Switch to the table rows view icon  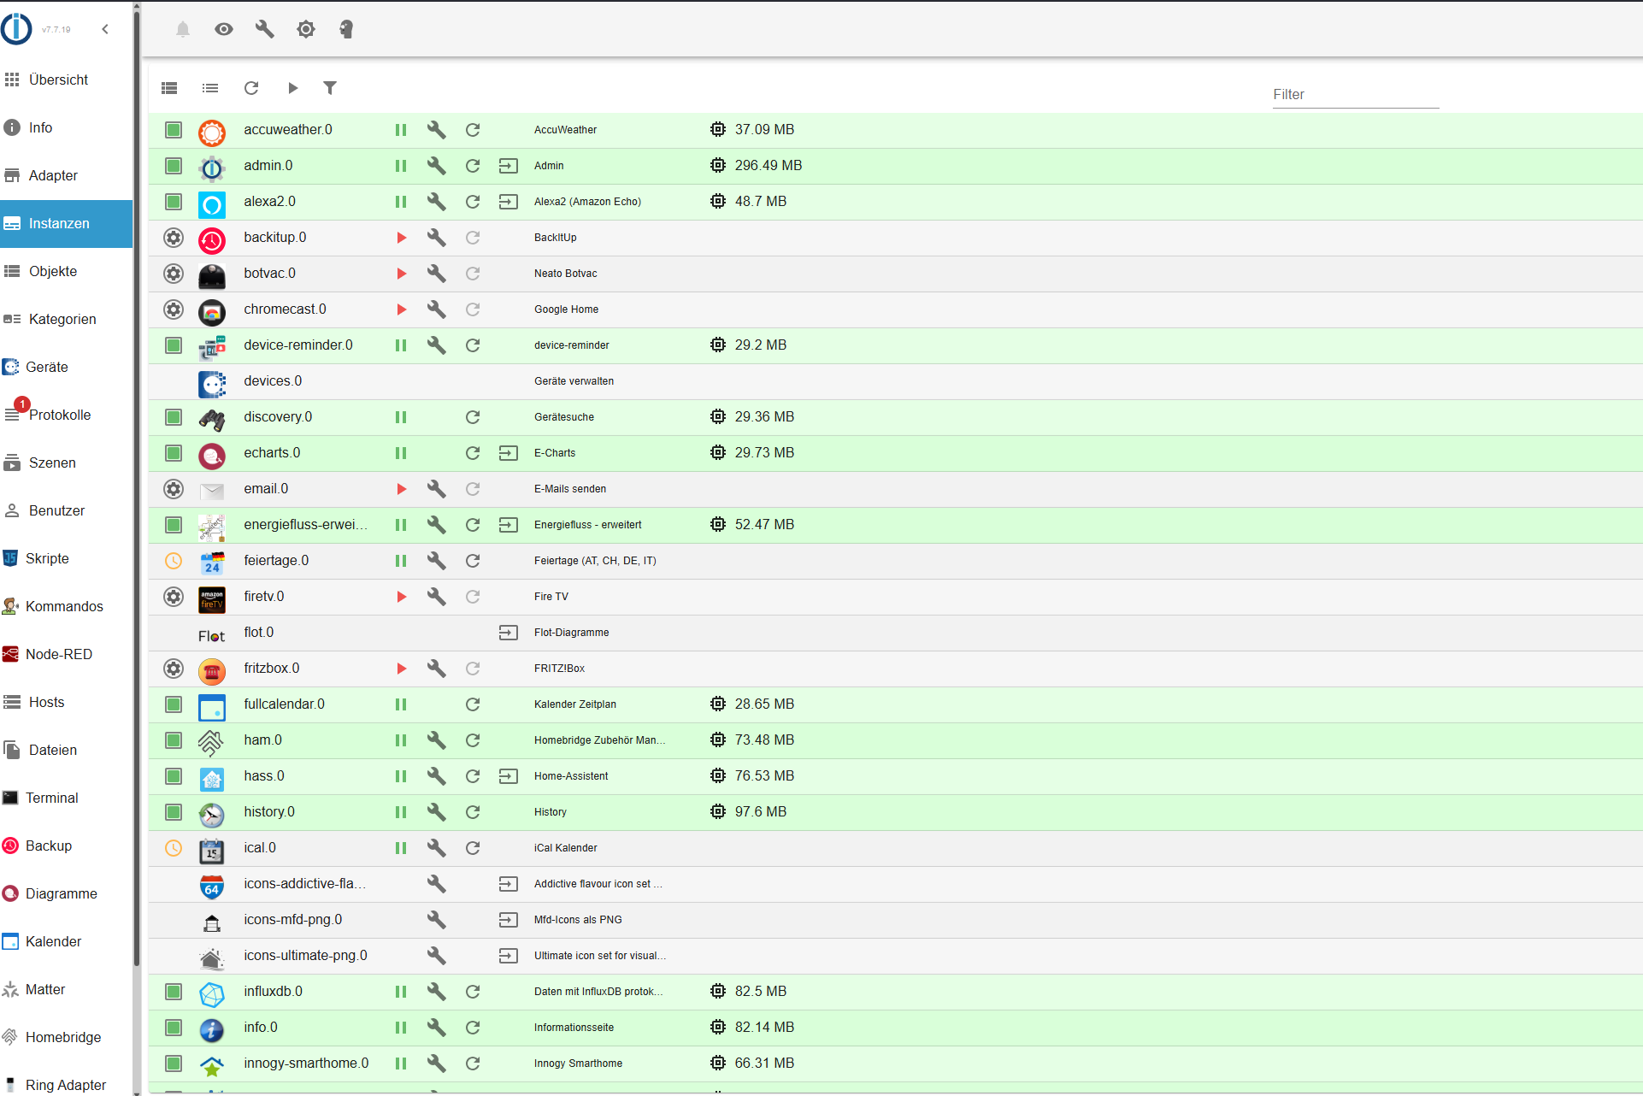169,87
